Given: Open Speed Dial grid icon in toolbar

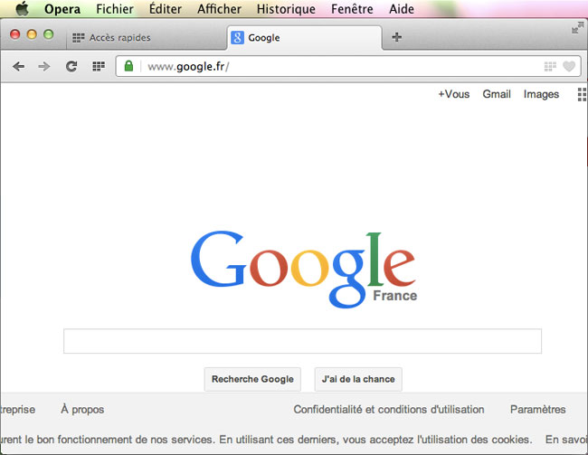Looking at the screenshot, I should click(x=99, y=66).
